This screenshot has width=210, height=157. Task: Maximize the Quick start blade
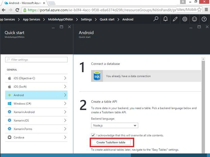tap(61, 27)
